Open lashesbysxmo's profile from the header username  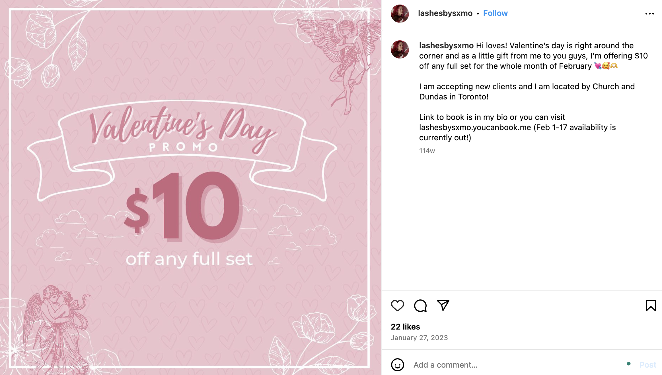446,13
